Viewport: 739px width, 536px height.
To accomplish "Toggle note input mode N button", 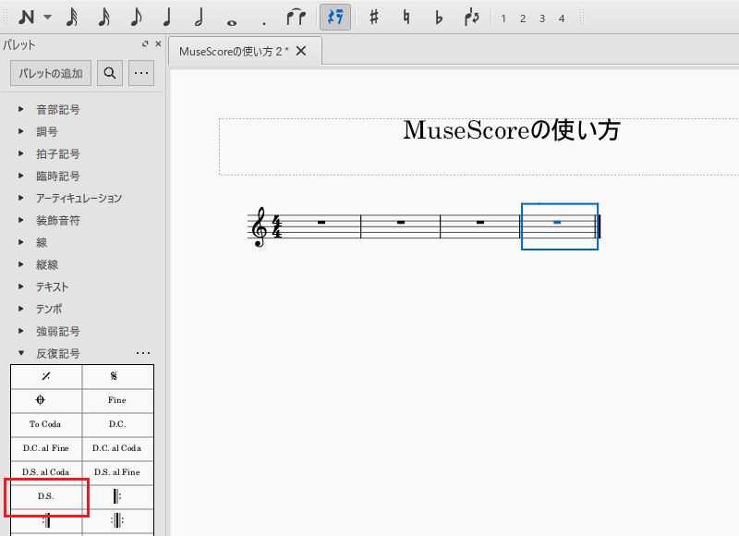I will (27, 18).
